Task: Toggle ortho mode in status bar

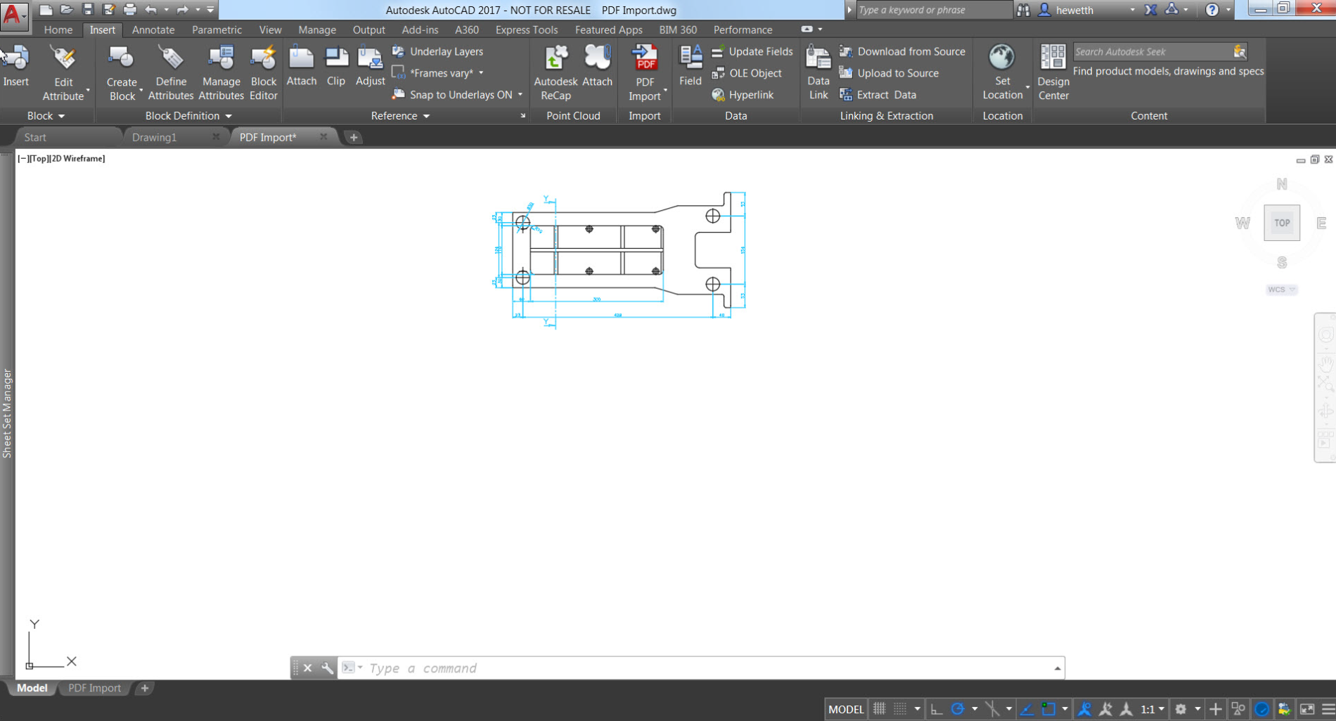Action: 937,709
